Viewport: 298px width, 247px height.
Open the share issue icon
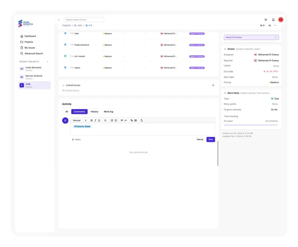click(x=269, y=26)
